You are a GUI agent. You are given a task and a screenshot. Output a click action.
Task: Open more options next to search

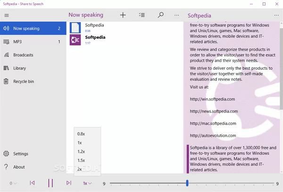(177, 16)
